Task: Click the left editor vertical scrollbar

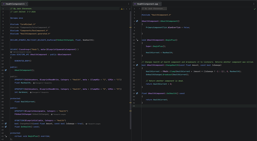Action: [131, 70]
